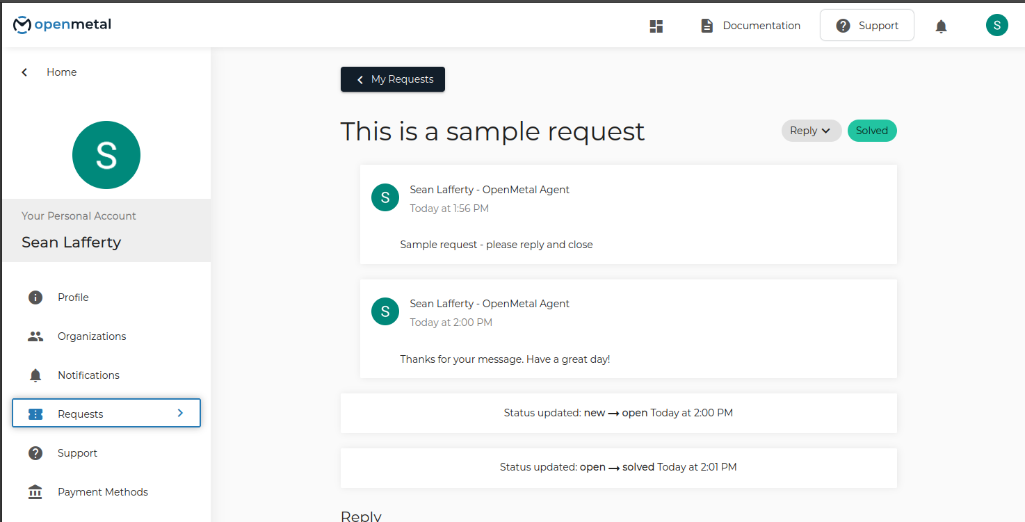Click the green Solved status badge

(x=871, y=131)
